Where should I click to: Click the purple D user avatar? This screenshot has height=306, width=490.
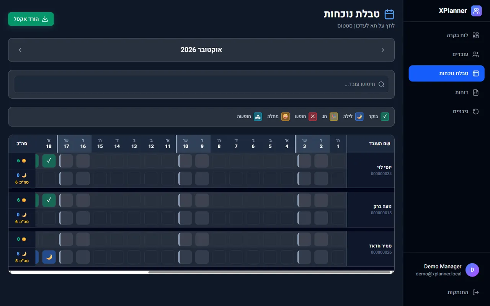[472, 270]
